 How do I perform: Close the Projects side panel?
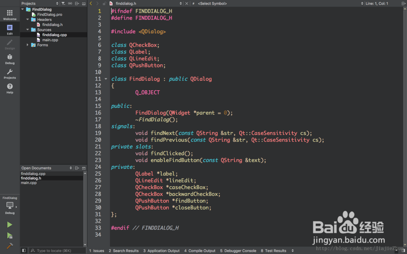[x=84, y=3]
